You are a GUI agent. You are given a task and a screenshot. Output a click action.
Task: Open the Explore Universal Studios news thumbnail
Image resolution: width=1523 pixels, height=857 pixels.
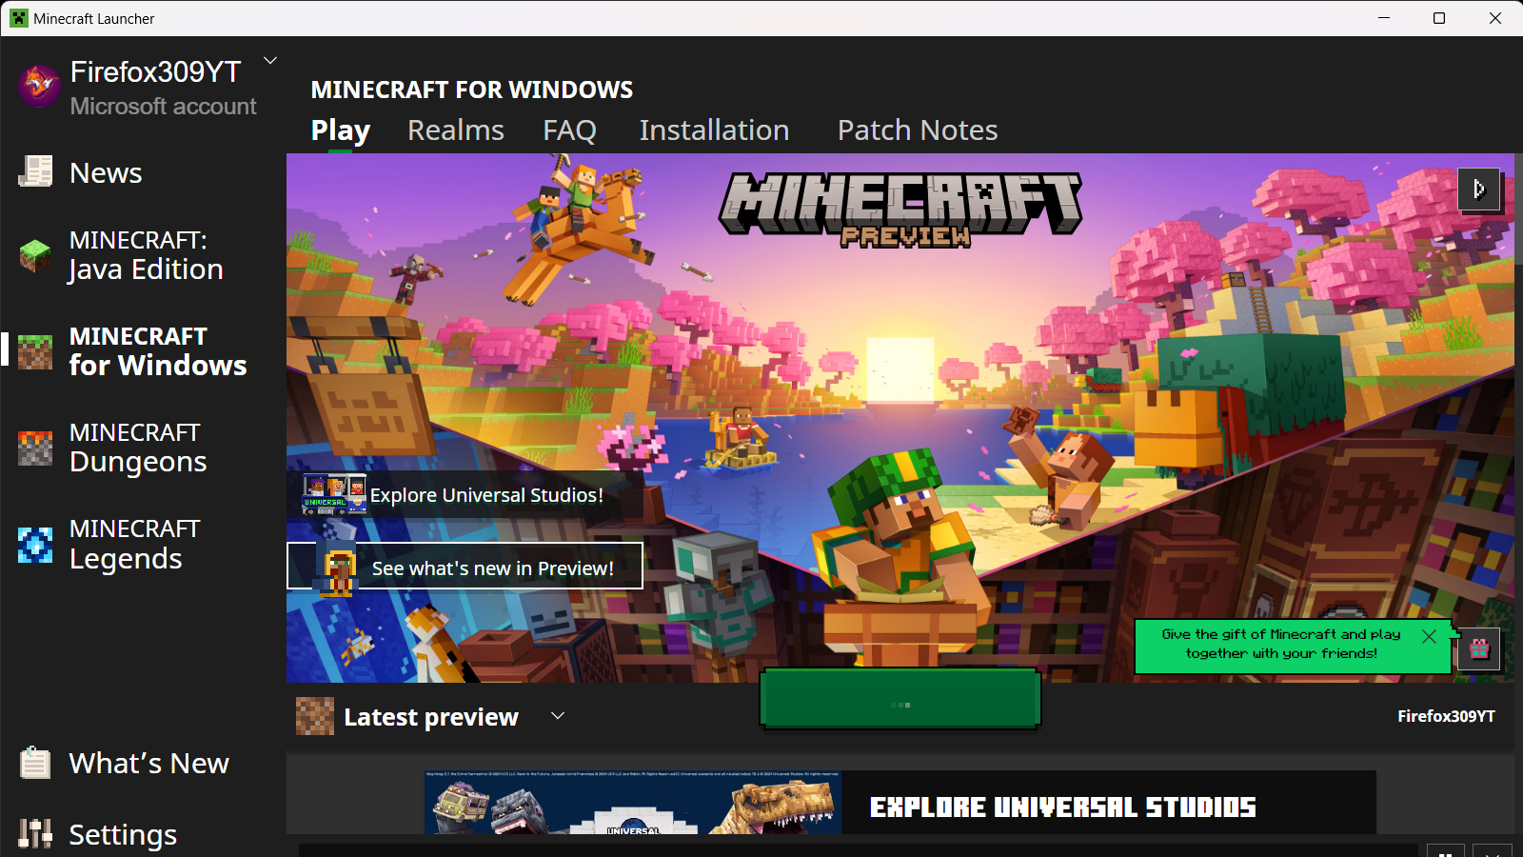click(x=633, y=803)
